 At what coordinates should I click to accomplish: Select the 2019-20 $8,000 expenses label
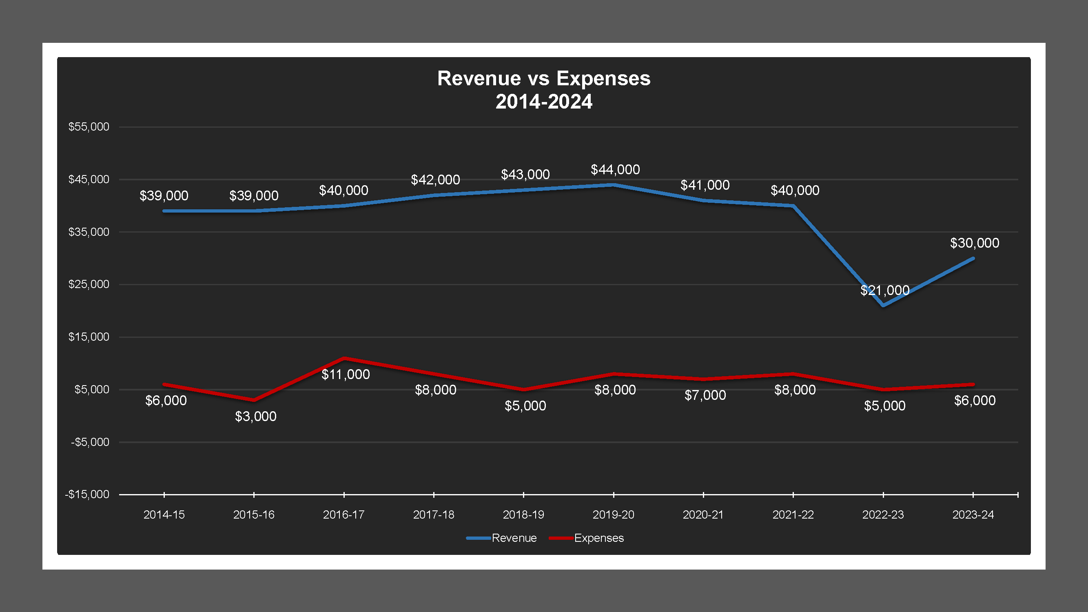[615, 390]
